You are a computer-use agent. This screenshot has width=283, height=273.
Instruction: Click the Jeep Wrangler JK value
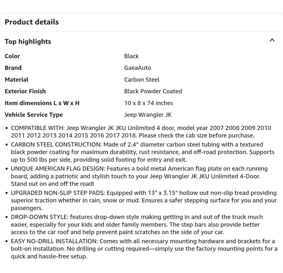coord(148,115)
